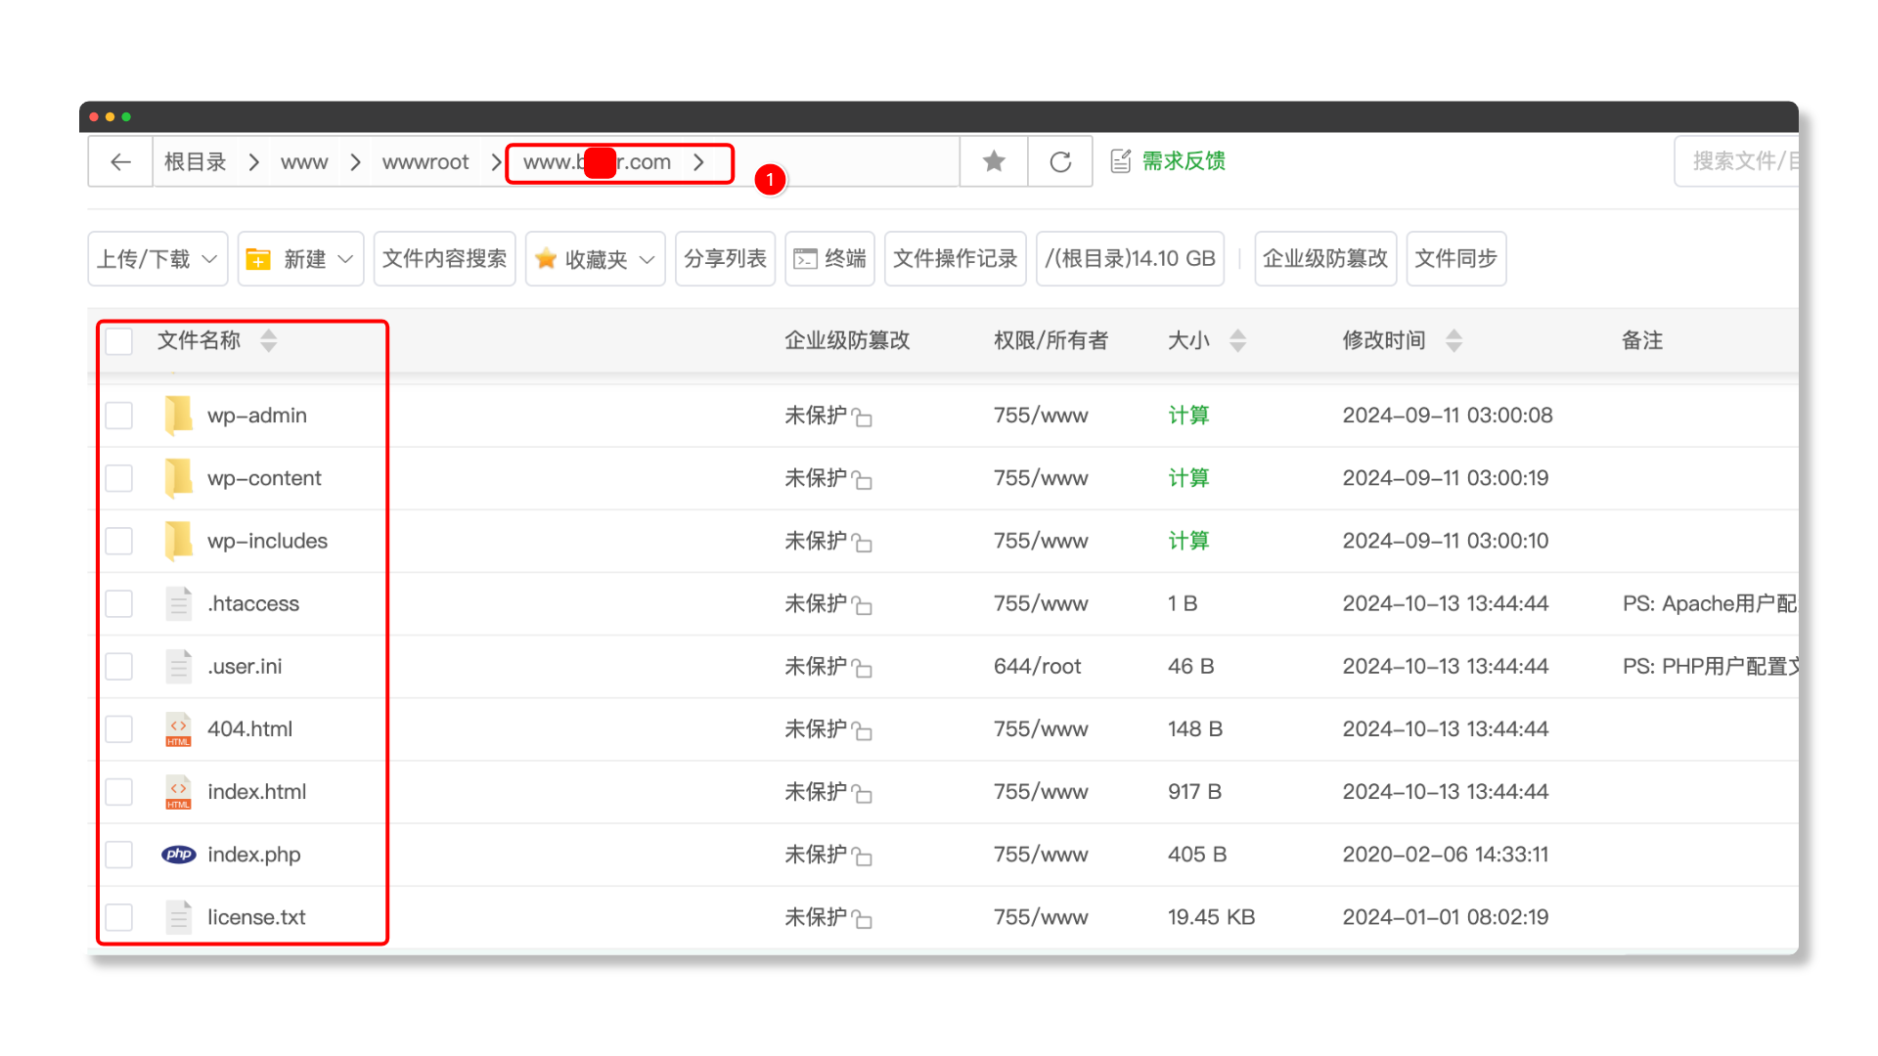
Task: Expand chevron after the domain breadcrumb
Action: [698, 162]
